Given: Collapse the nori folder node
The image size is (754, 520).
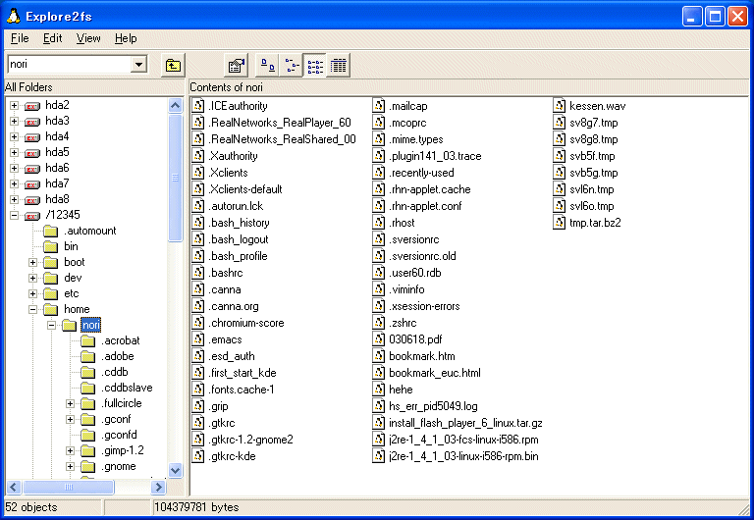Looking at the screenshot, I should click(51, 326).
